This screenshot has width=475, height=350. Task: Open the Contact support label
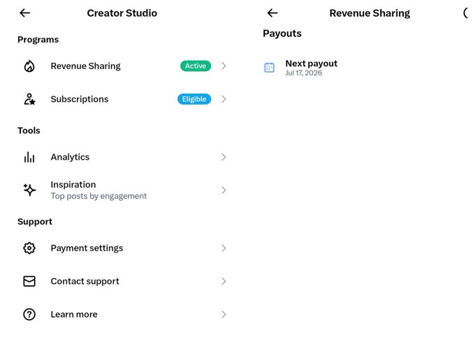[85, 282]
